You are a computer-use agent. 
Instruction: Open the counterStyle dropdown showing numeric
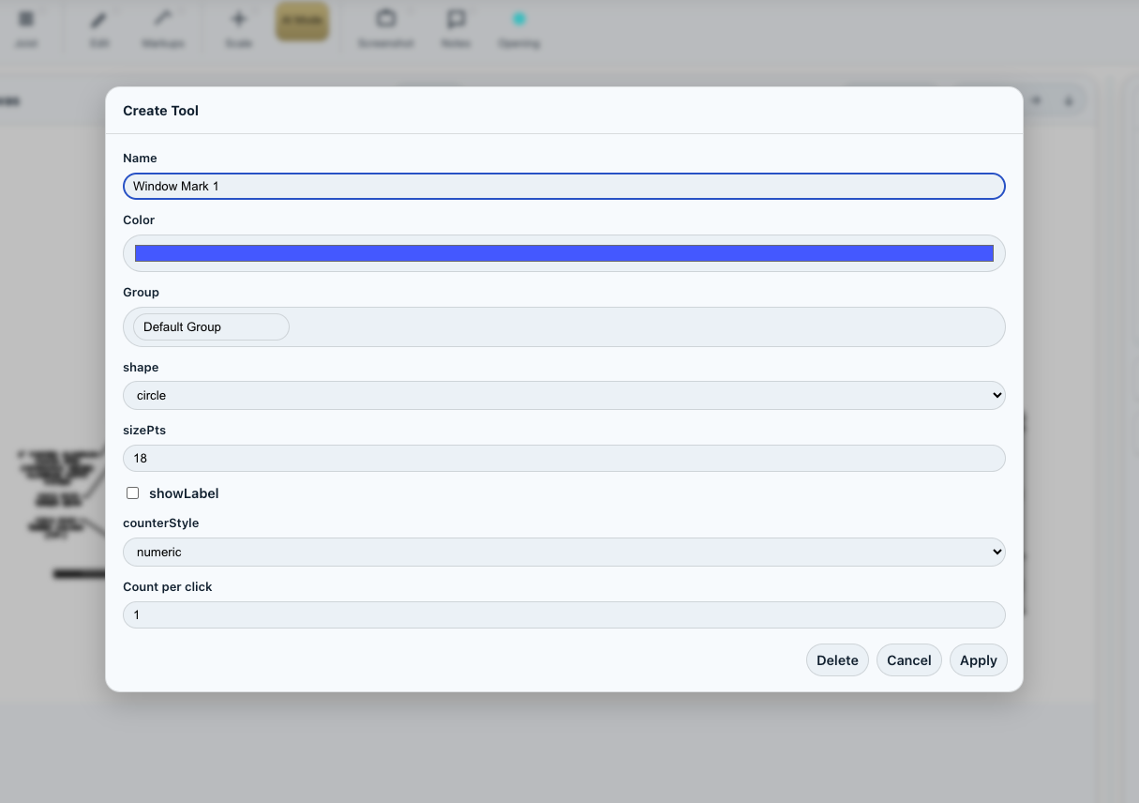coord(563,553)
